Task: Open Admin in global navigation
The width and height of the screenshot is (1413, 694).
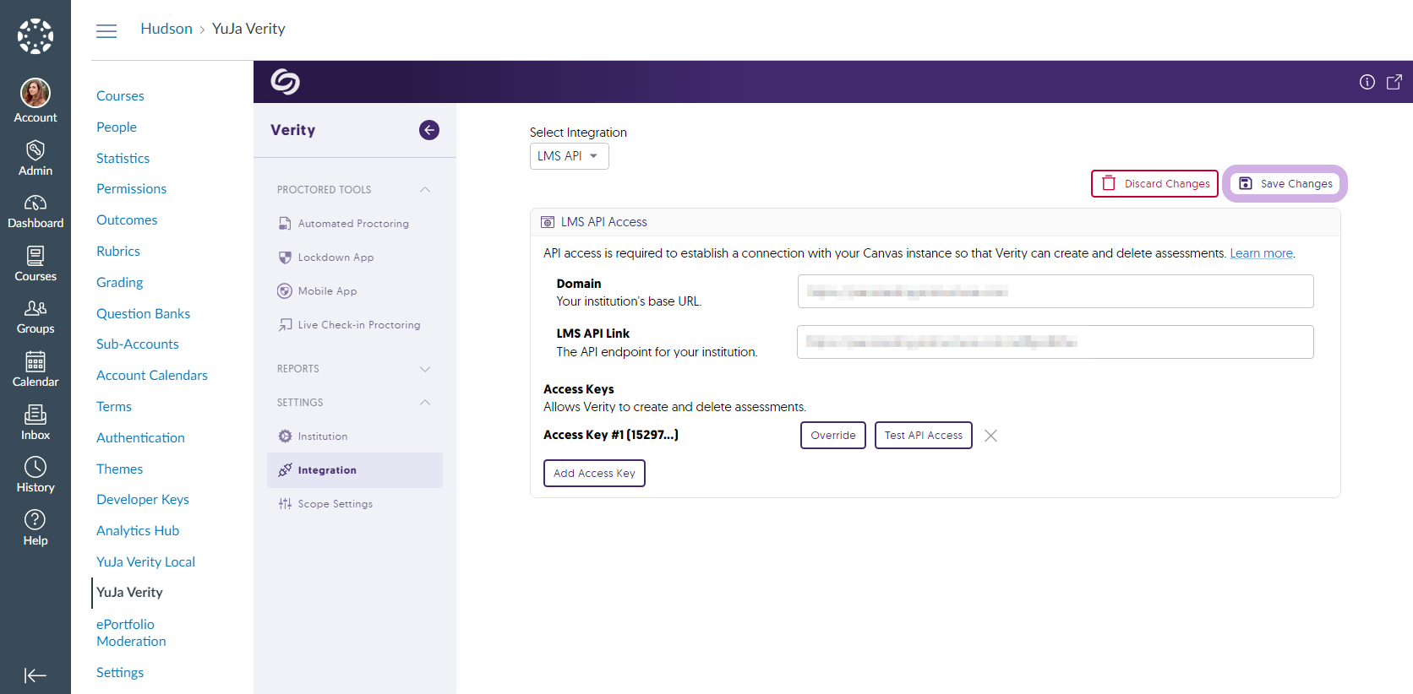Action: [35, 159]
